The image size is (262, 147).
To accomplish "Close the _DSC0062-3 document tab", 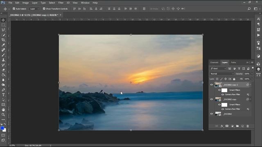I will [61, 15].
